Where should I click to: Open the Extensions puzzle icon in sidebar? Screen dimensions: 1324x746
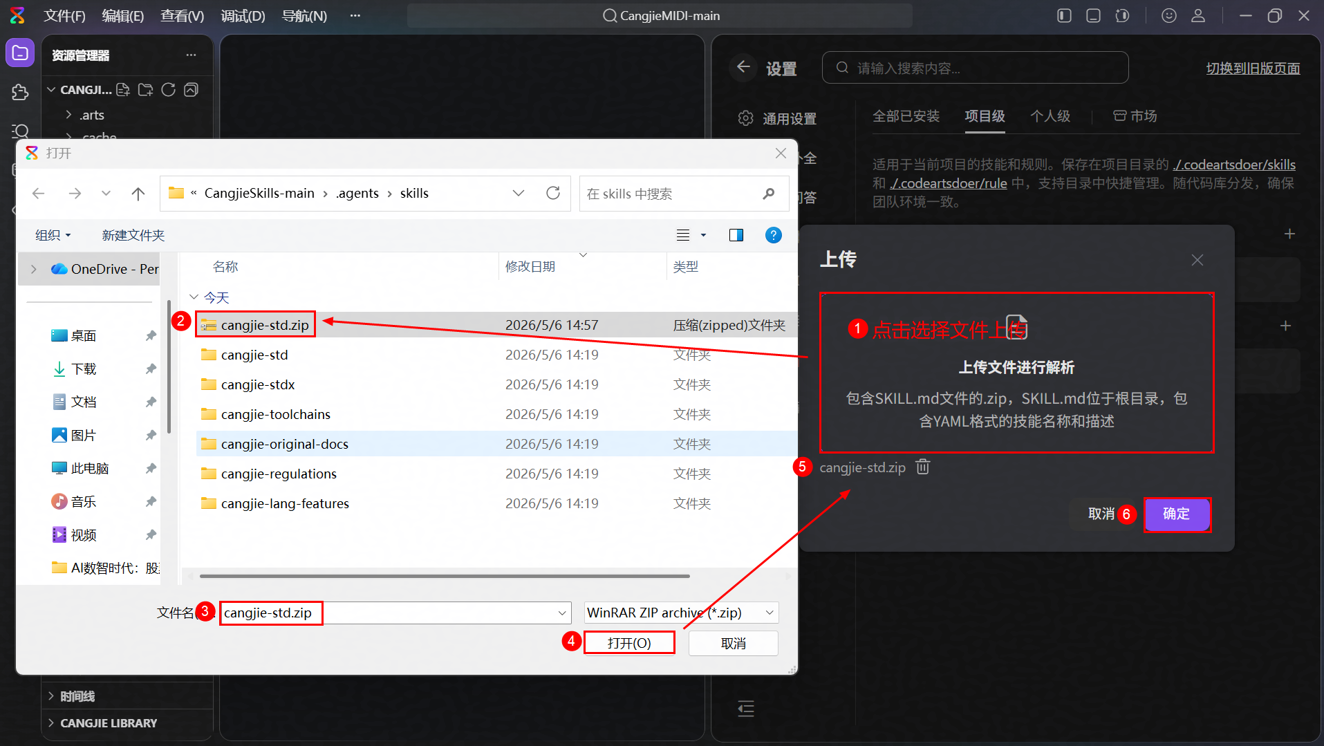coord(20,92)
